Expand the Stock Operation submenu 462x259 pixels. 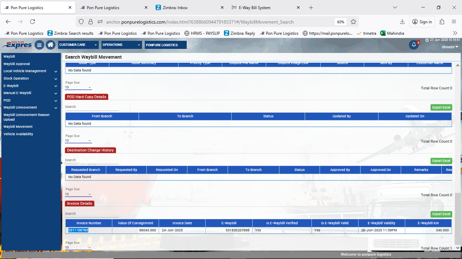(55, 79)
